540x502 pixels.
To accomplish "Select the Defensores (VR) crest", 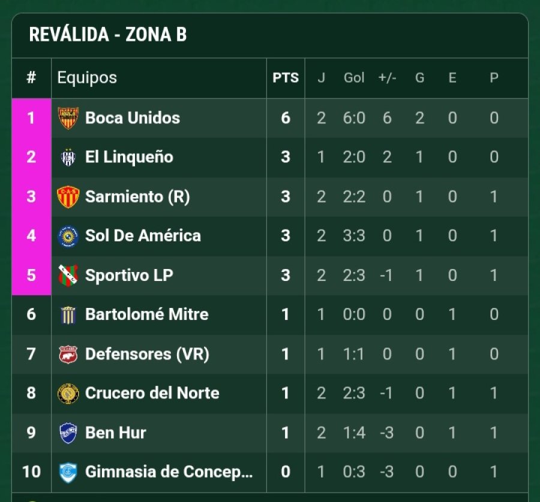I will 68,354.
